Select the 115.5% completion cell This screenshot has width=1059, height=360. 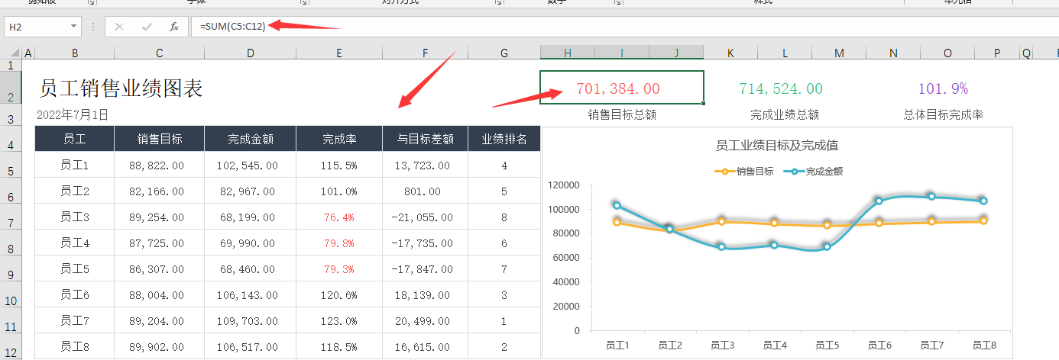[x=340, y=166]
